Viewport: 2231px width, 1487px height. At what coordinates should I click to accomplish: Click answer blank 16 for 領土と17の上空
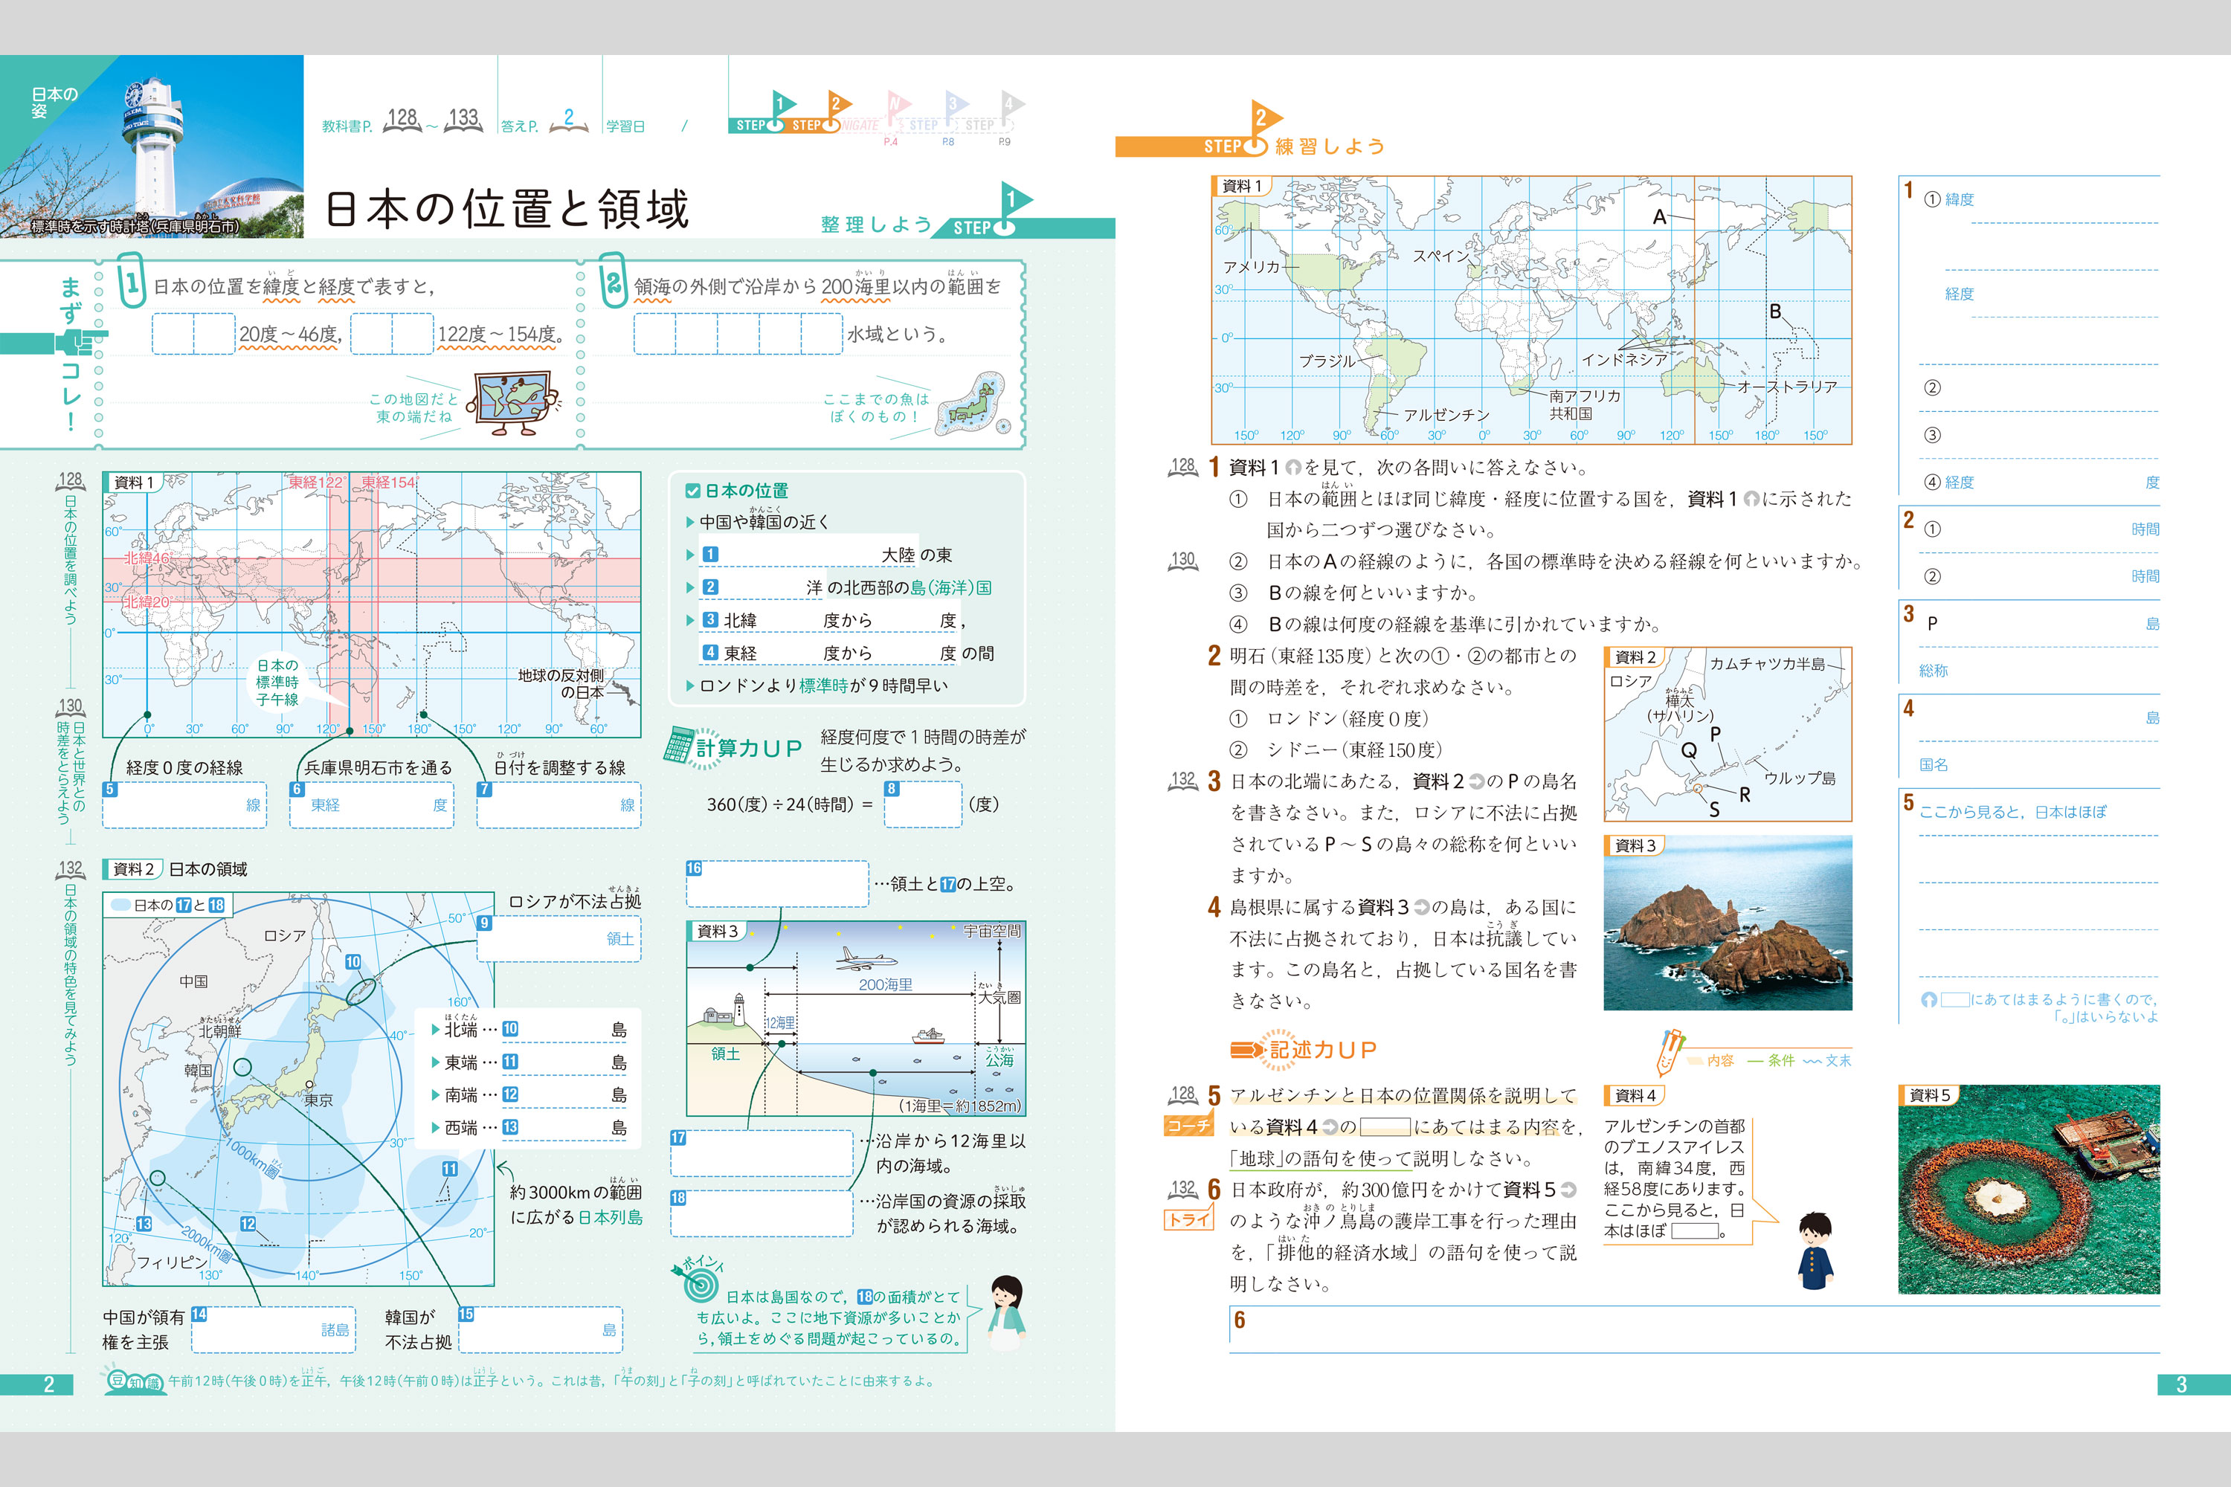(777, 884)
